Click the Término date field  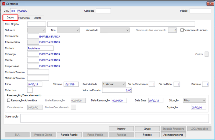coord(71,84)
